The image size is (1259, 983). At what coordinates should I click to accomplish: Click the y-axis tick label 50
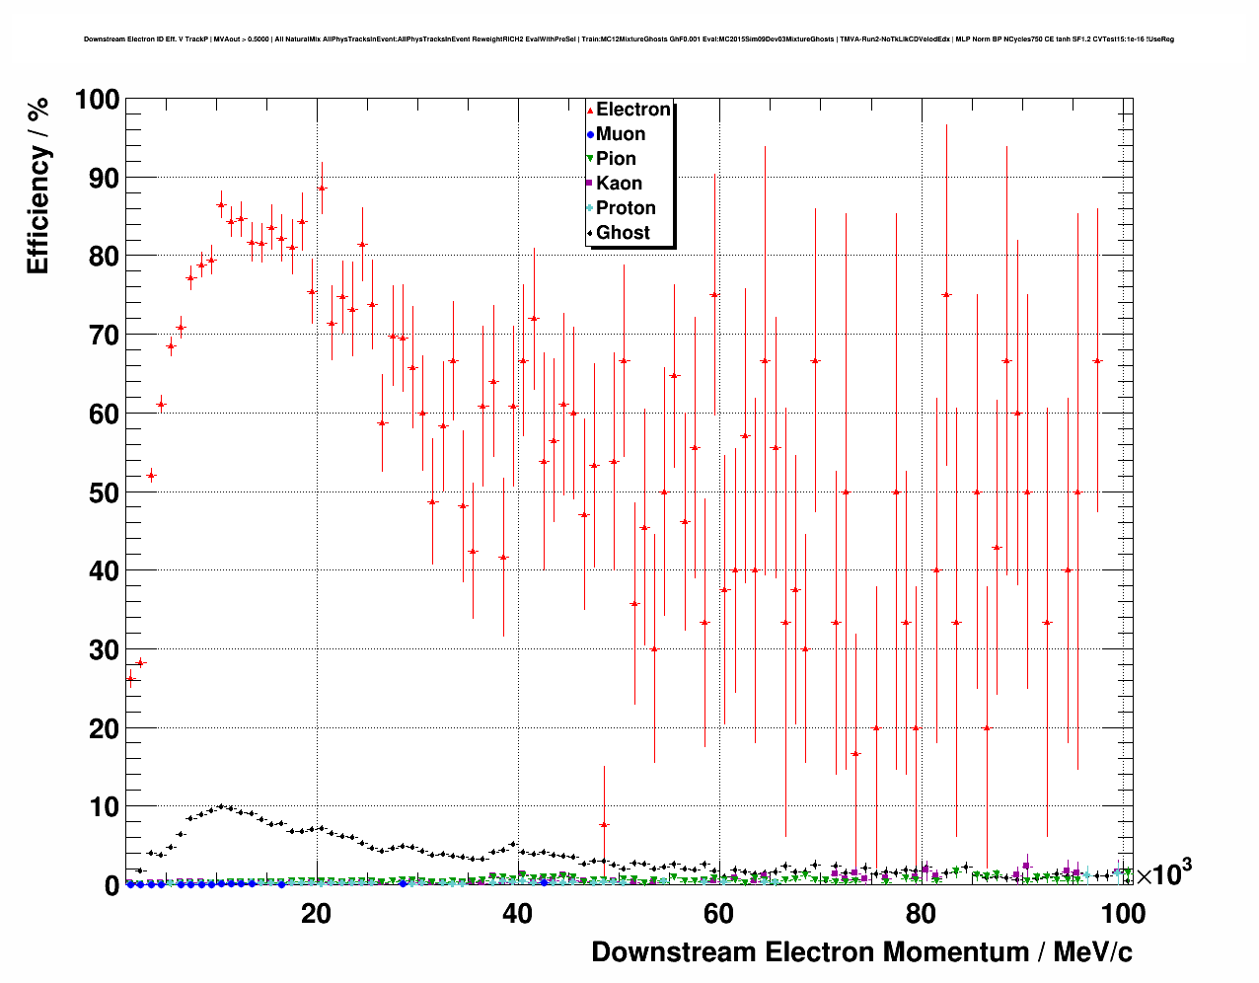coord(98,492)
